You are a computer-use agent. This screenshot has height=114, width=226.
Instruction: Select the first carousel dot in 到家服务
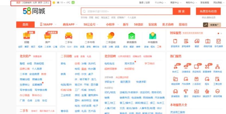coord(218,33)
